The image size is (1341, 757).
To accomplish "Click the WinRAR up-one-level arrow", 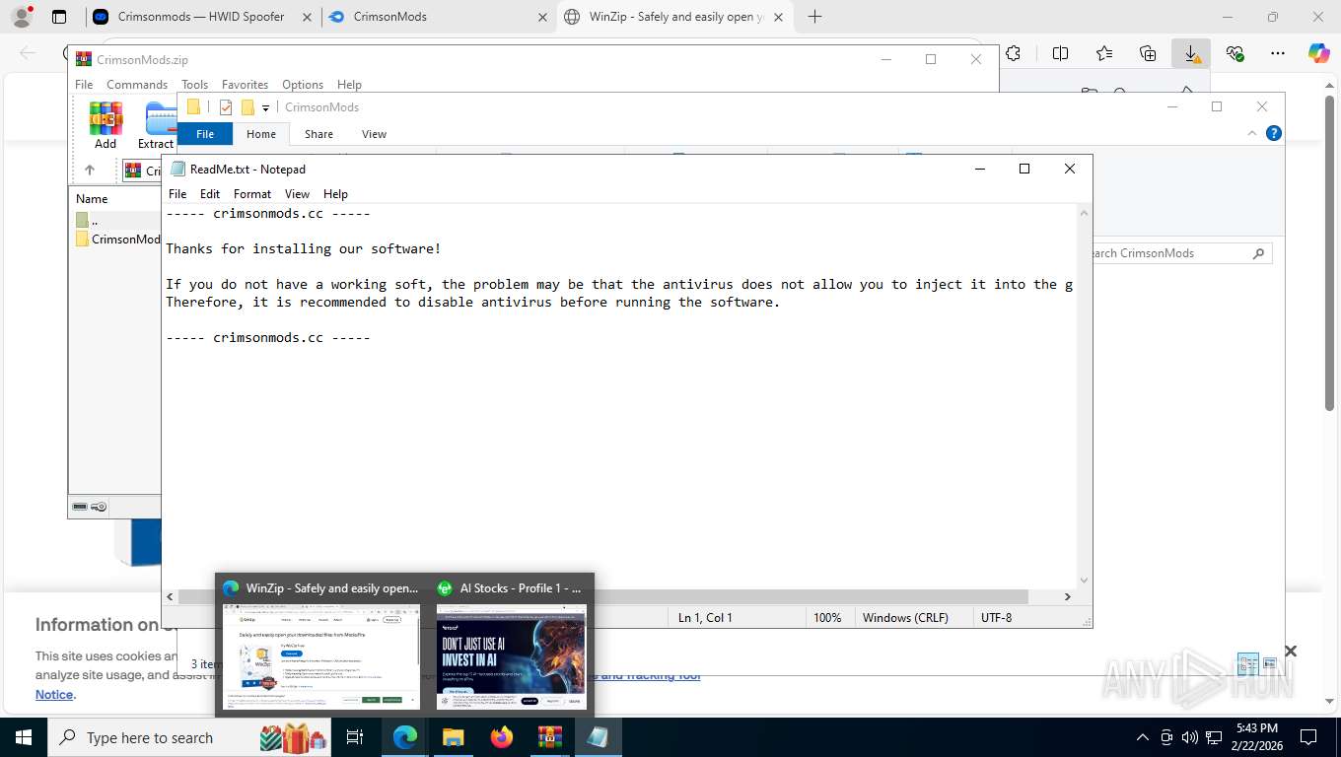I will [89, 170].
